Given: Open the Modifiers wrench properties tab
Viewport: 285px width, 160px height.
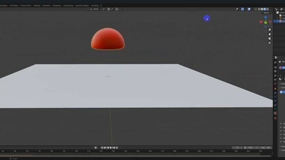Looking at the screenshot, I should (x=275, y=93).
